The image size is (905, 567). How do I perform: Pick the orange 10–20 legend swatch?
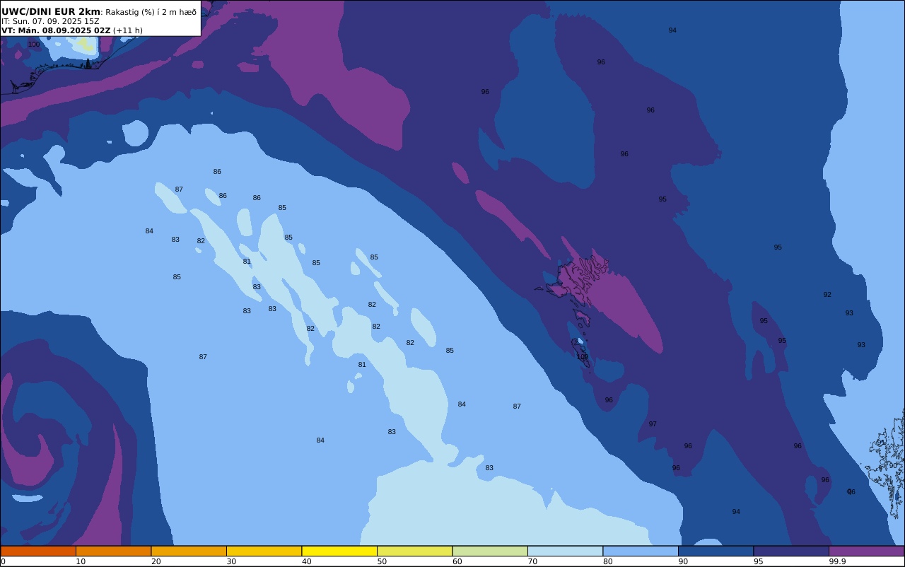pyautogui.click(x=113, y=551)
